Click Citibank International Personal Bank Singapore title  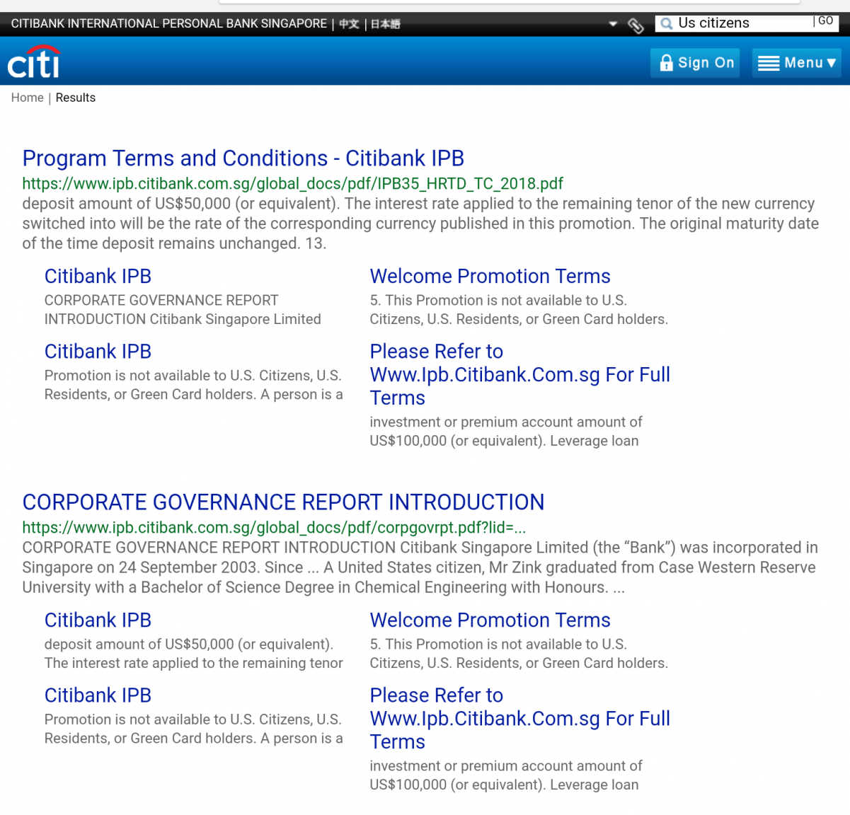coord(169,23)
